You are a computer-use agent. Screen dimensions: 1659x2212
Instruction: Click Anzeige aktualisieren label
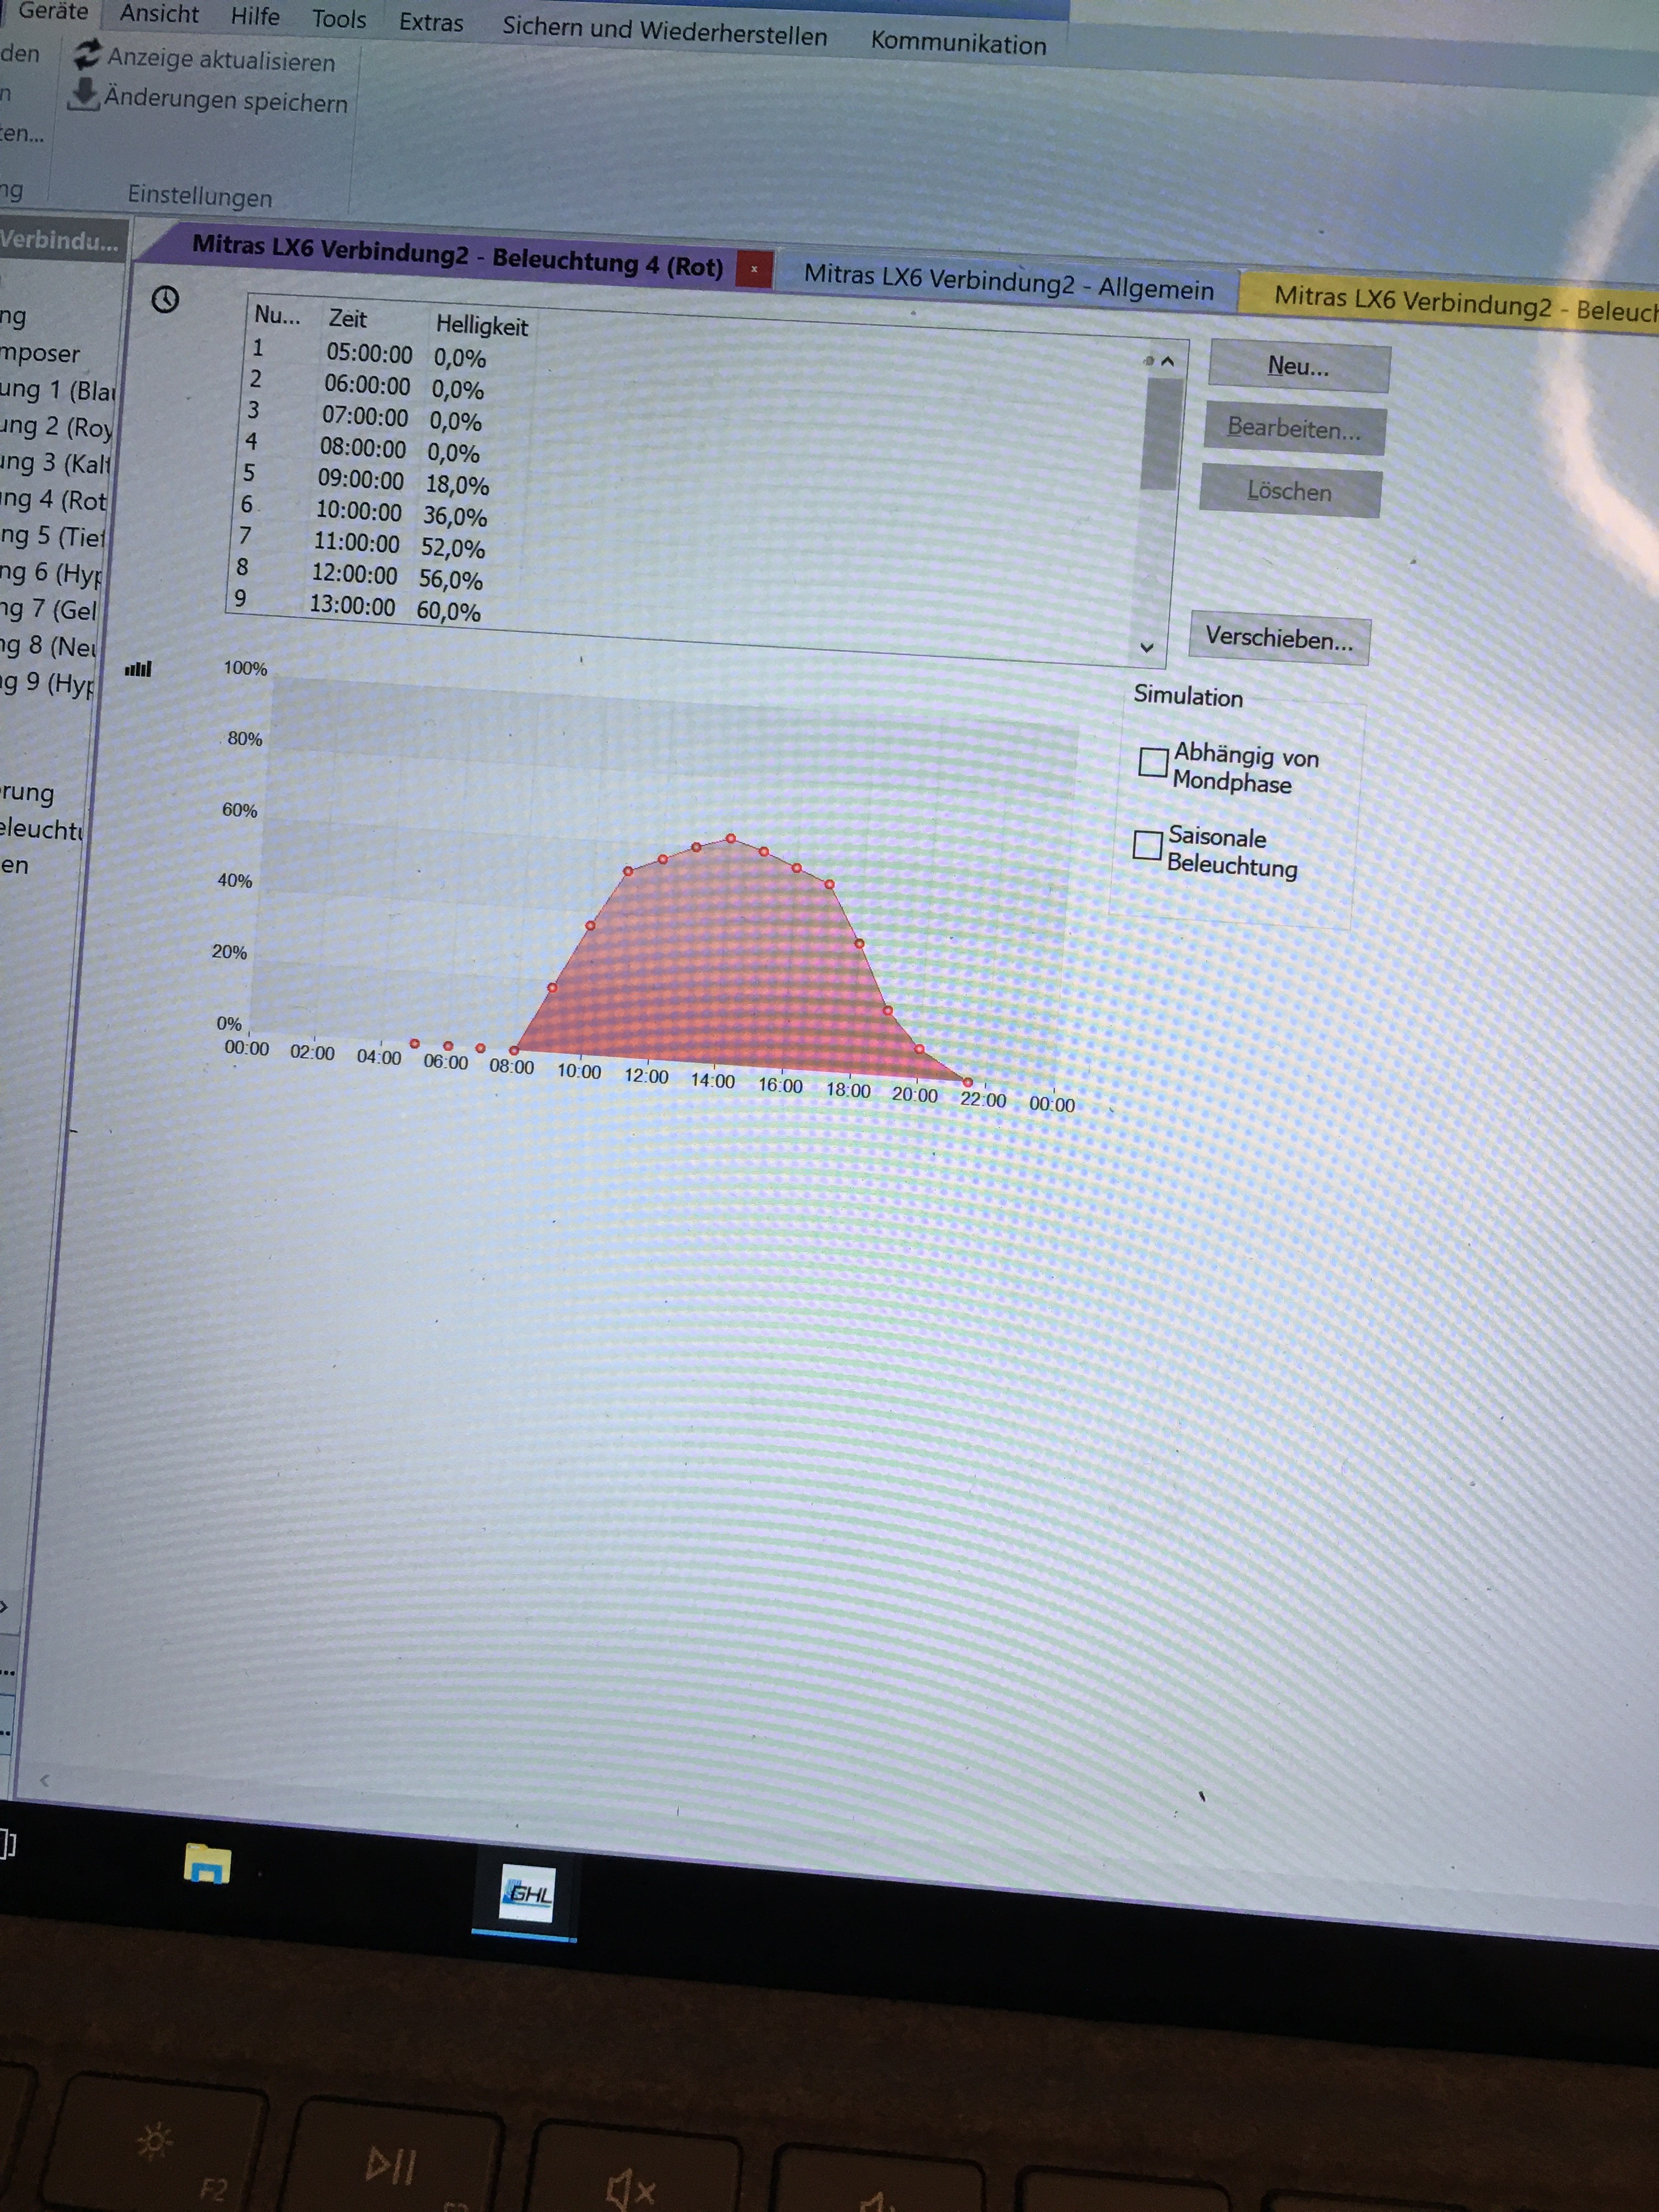pos(221,60)
